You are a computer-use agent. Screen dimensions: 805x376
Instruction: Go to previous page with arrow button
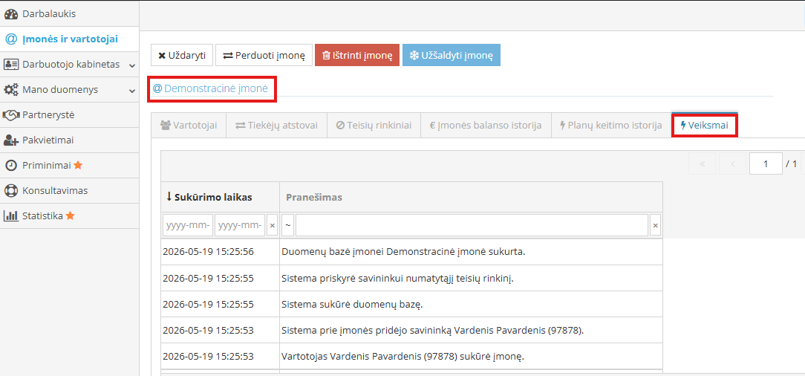(x=733, y=164)
